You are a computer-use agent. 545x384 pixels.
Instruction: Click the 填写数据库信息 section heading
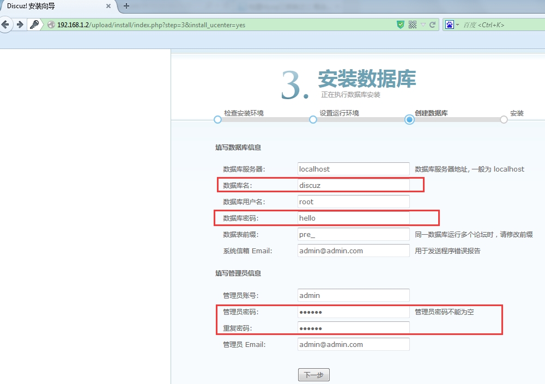click(x=238, y=148)
